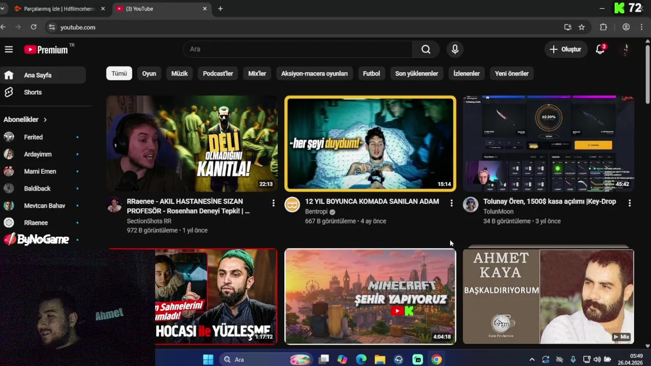Close the Parçalanmış izle tab
The height and width of the screenshot is (366, 651).
tap(103, 9)
